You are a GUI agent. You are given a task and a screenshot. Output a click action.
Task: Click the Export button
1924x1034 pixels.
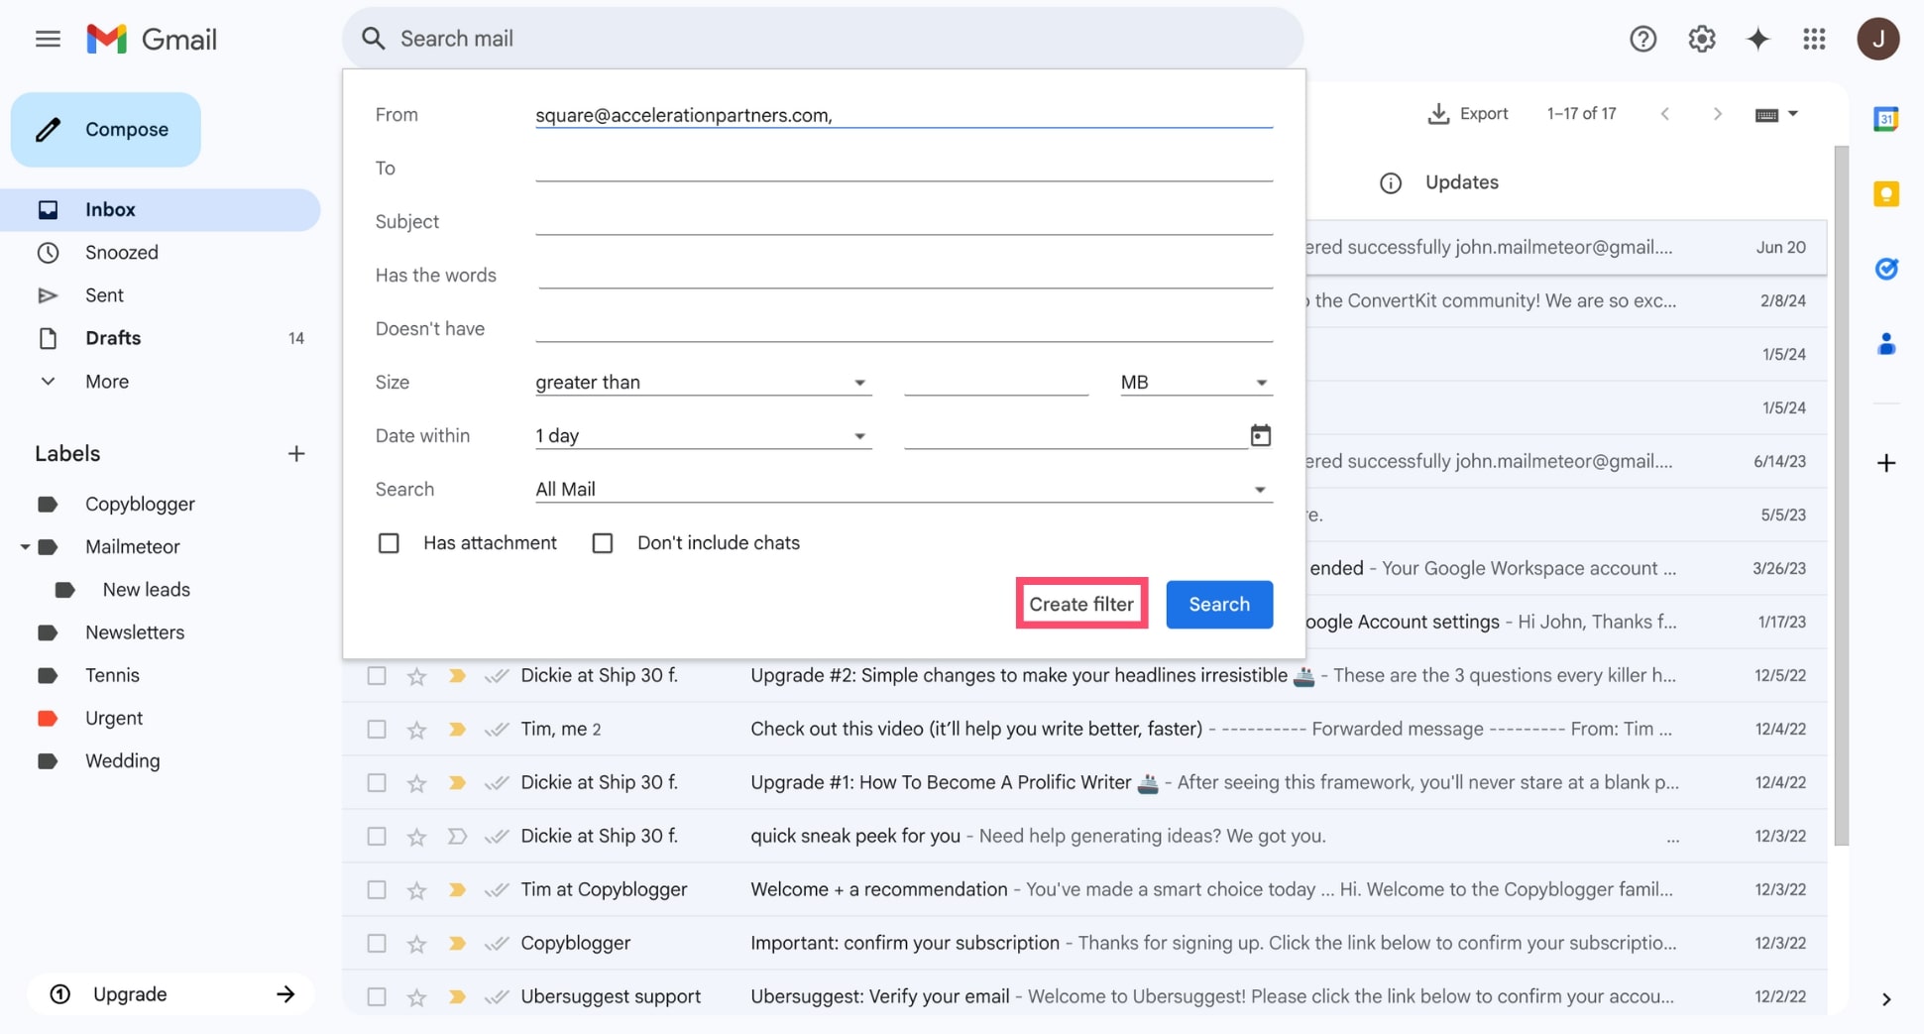pos(1467,114)
